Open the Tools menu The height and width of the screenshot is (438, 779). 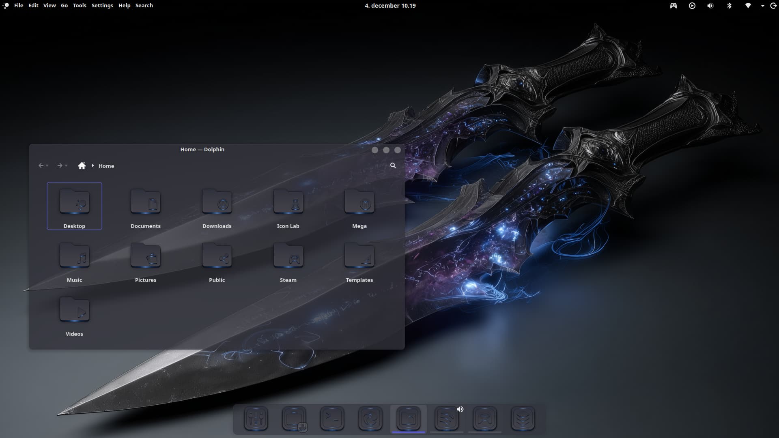80,6
